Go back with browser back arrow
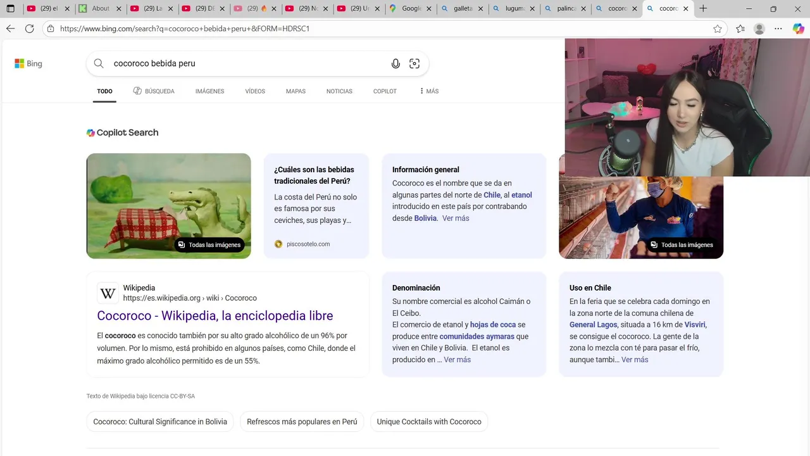The width and height of the screenshot is (810, 456). 10,28
